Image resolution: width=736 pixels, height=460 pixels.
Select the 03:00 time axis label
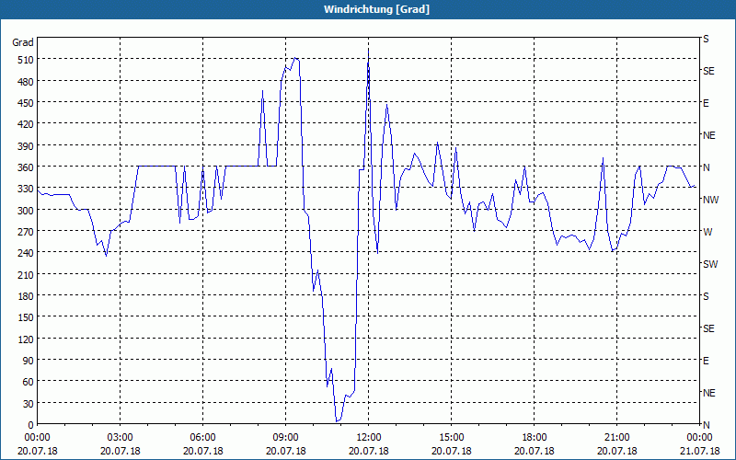[121, 438]
